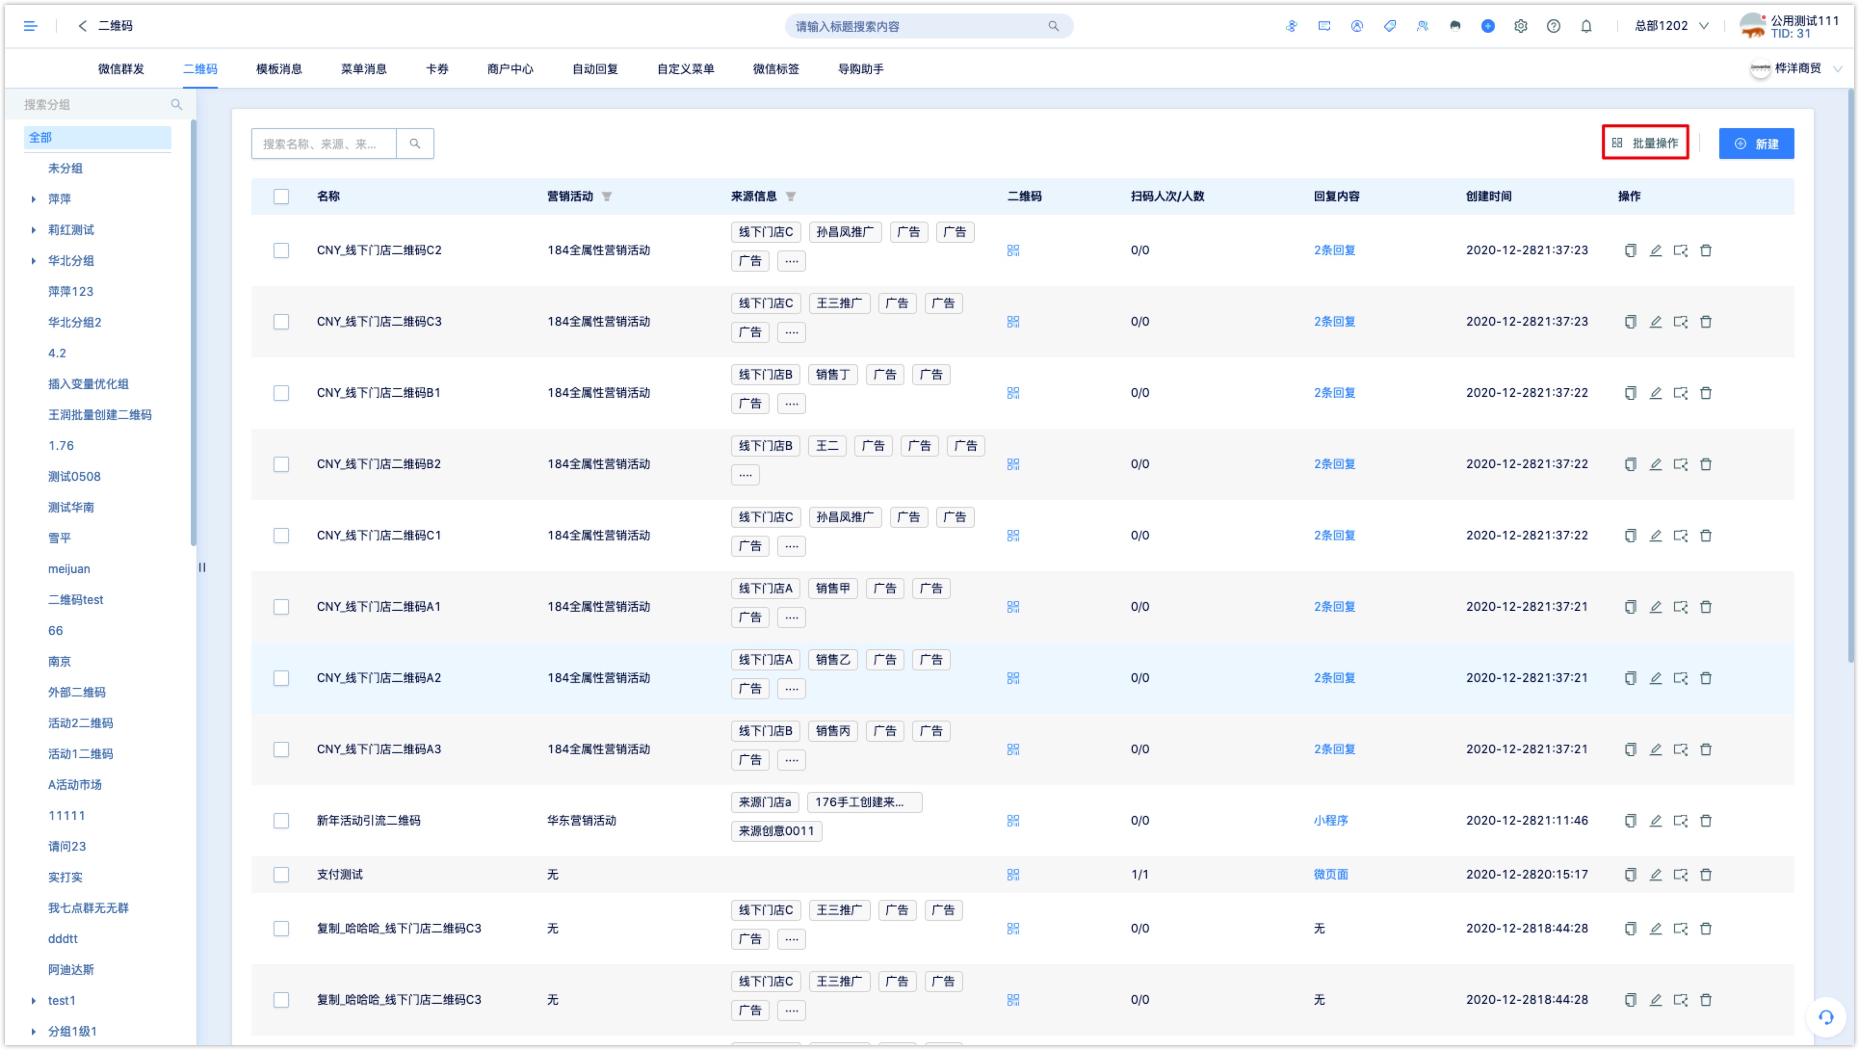1859x1050 pixels.
Task: Click filter funnel icon on 营销活动 column
Action: pos(607,197)
